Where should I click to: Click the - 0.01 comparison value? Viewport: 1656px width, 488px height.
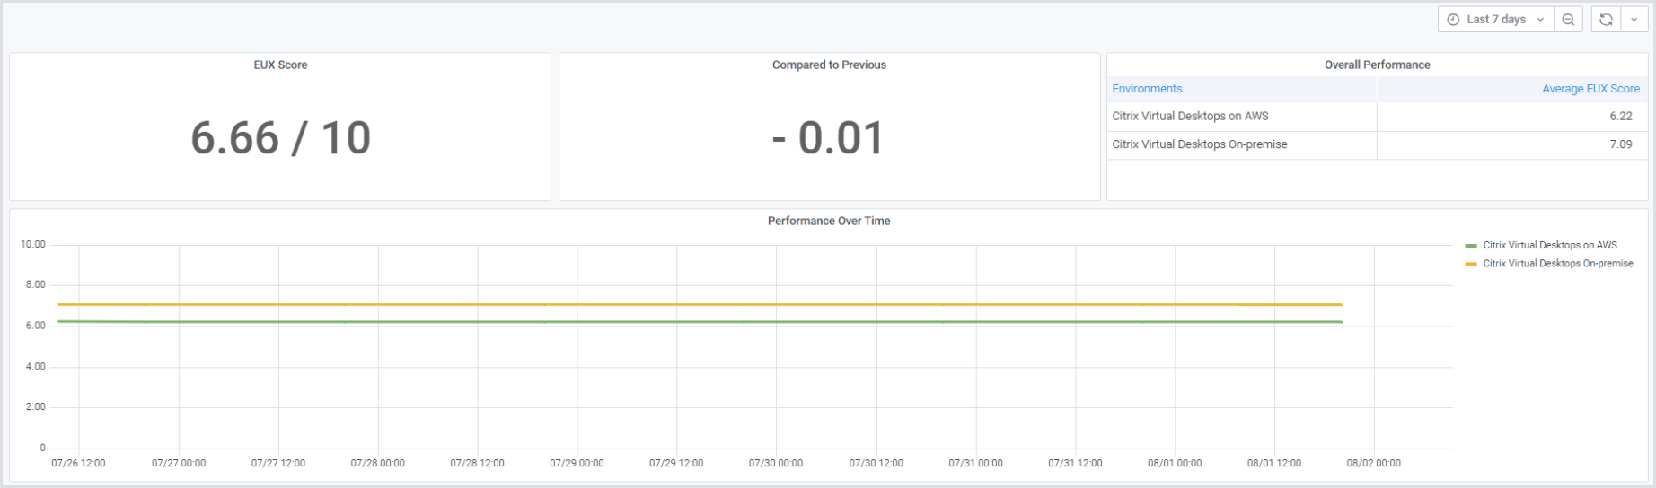click(x=829, y=137)
